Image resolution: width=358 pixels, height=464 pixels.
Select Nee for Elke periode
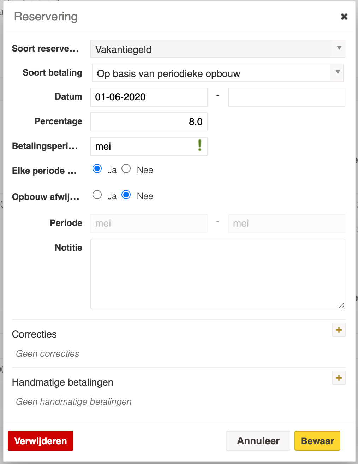pyautogui.click(x=126, y=169)
